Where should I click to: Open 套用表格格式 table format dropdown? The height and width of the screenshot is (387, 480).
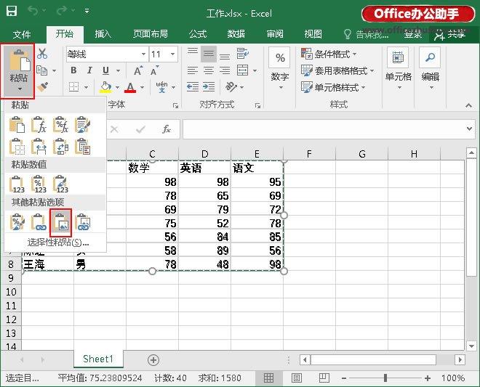(337, 71)
